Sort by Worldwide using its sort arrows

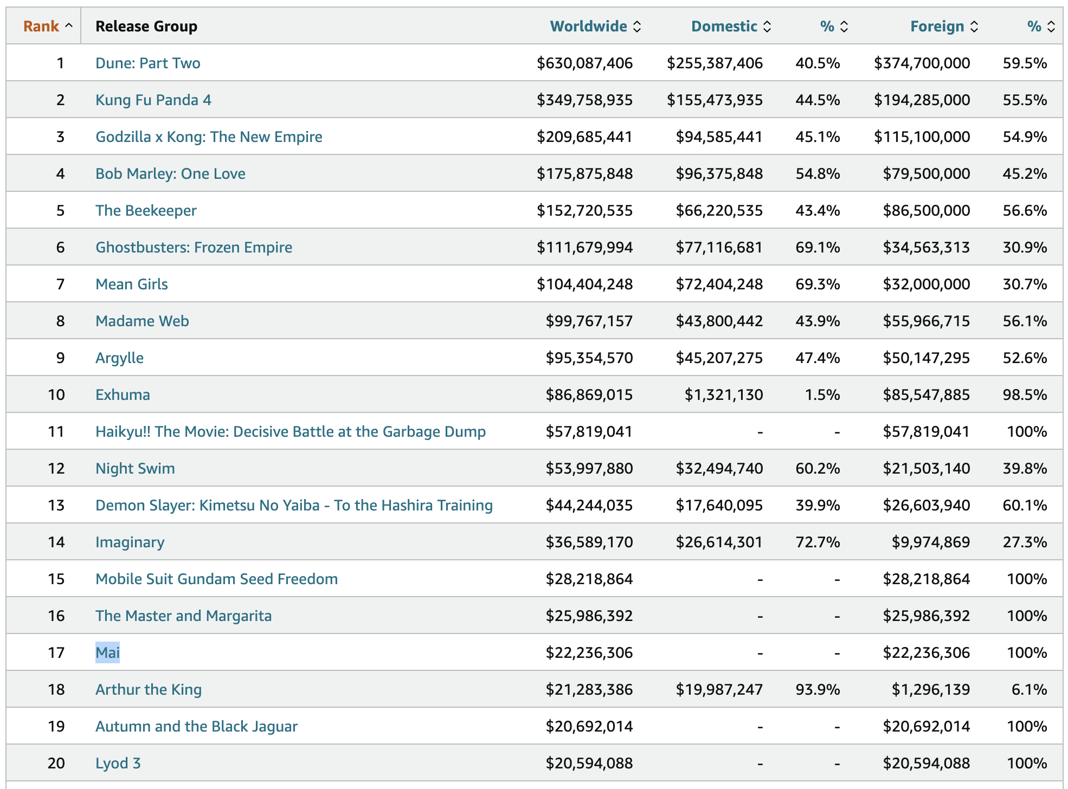point(637,27)
